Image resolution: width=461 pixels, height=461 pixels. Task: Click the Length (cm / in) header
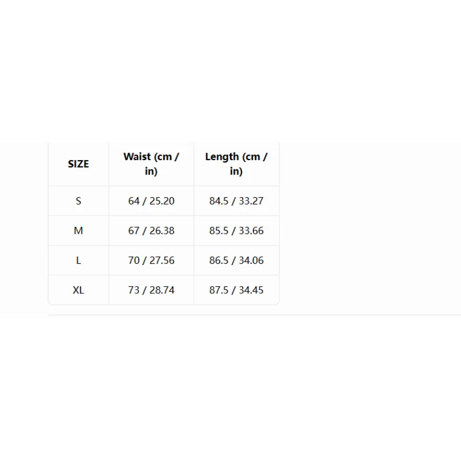[x=236, y=164]
